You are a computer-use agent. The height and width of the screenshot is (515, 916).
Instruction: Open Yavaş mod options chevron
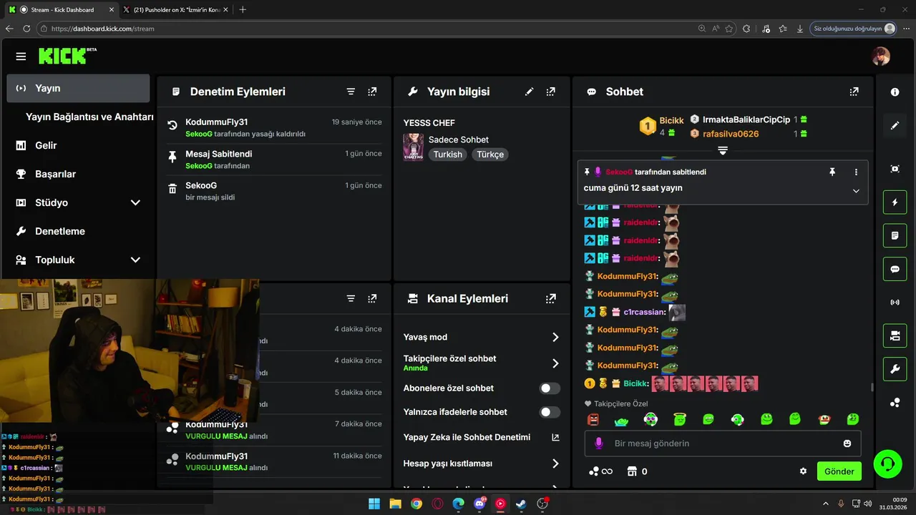pyautogui.click(x=555, y=337)
